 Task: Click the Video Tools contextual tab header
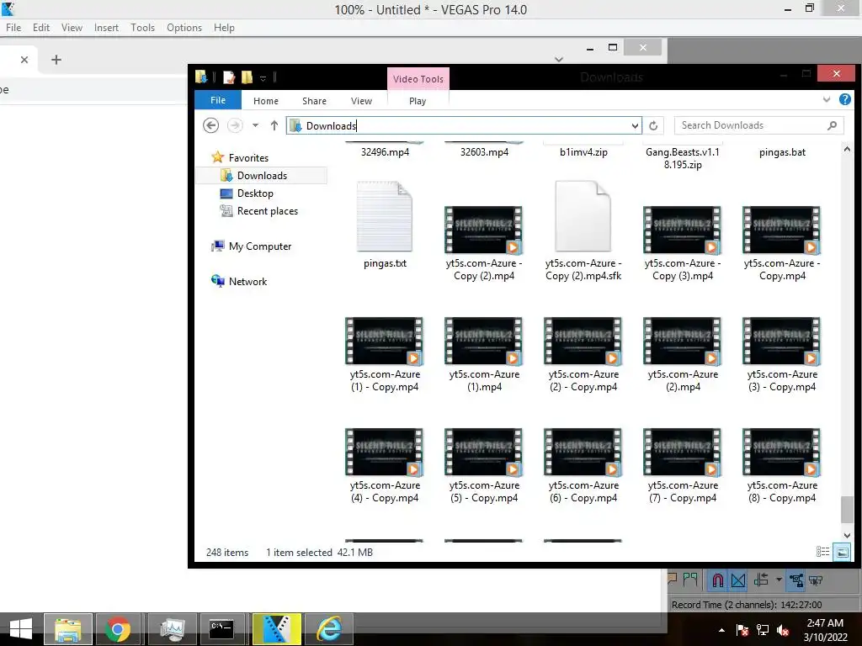tap(418, 79)
